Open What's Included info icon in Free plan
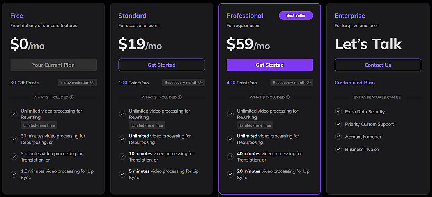The width and height of the screenshot is (432, 197). [x=72, y=97]
